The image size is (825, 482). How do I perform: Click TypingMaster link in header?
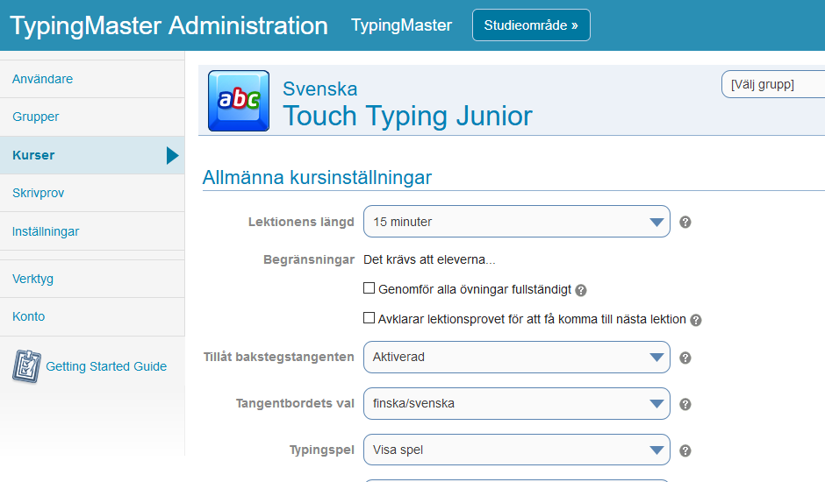[x=401, y=25]
